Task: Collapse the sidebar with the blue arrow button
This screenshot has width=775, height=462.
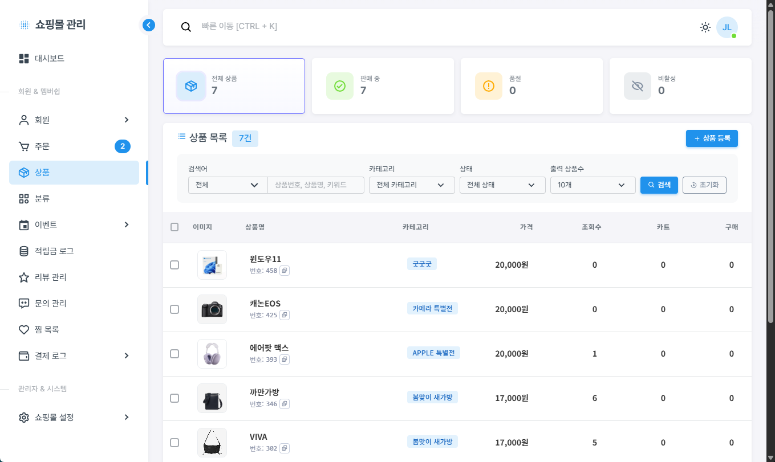Action: click(x=149, y=25)
